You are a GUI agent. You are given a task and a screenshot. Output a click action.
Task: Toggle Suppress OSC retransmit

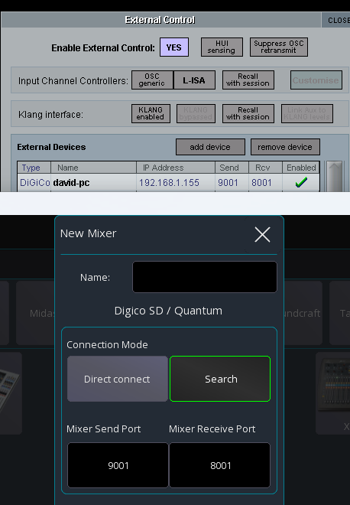click(x=279, y=47)
